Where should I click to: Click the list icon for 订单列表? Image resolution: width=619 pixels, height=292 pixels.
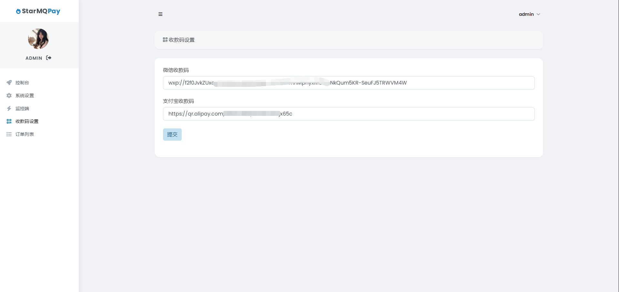coord(9,134)
